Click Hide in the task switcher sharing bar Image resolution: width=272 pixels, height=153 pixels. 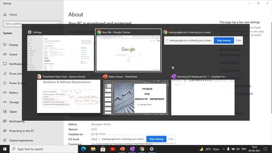(238, 40)
